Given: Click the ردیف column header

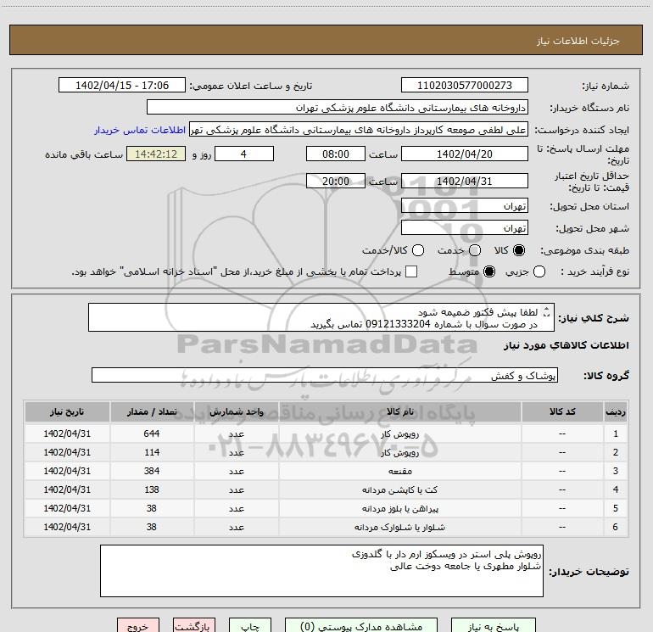Looking at the screenshot, I should pos(616,411).
